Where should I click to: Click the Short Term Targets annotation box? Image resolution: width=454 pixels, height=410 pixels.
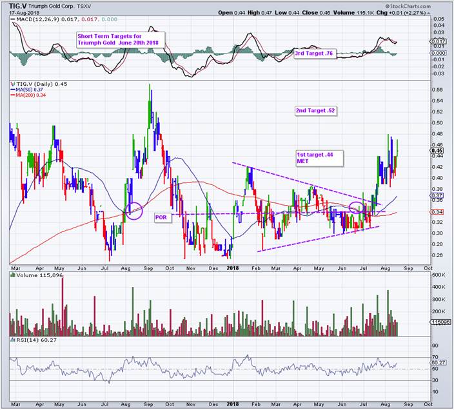point(121,39)
